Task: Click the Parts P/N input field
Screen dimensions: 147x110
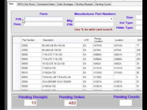Action: click(x=43, y=19)
